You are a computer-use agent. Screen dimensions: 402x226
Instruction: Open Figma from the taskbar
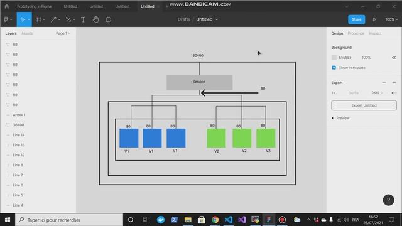(x=268, y=220)
